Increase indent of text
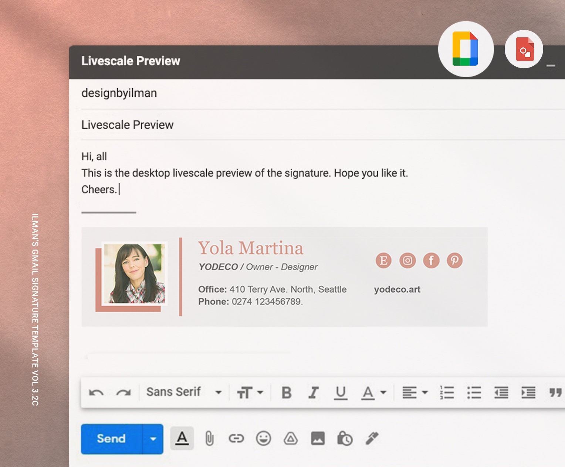Image resolution: width=565 pixels, height=467 pixels. point(528,392)
